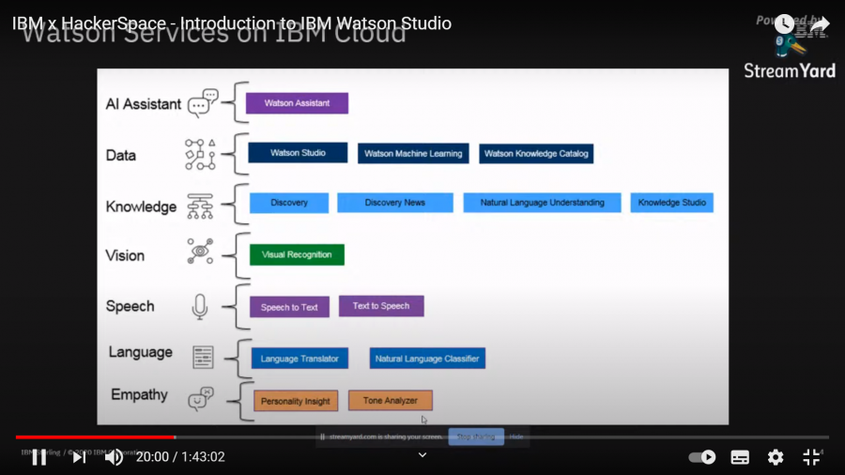Click the 20:00 / 1:43:02 time display
The width and height of the screenshot is (845, 475).
tap(181, 457)
